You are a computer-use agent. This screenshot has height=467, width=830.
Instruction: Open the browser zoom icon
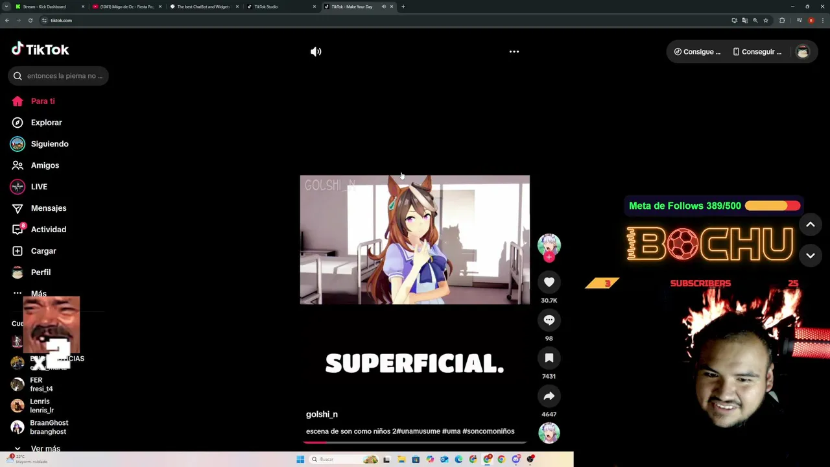(x=755, y=20)
